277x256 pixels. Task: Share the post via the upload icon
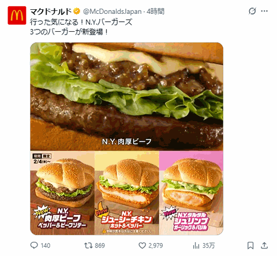264,246
